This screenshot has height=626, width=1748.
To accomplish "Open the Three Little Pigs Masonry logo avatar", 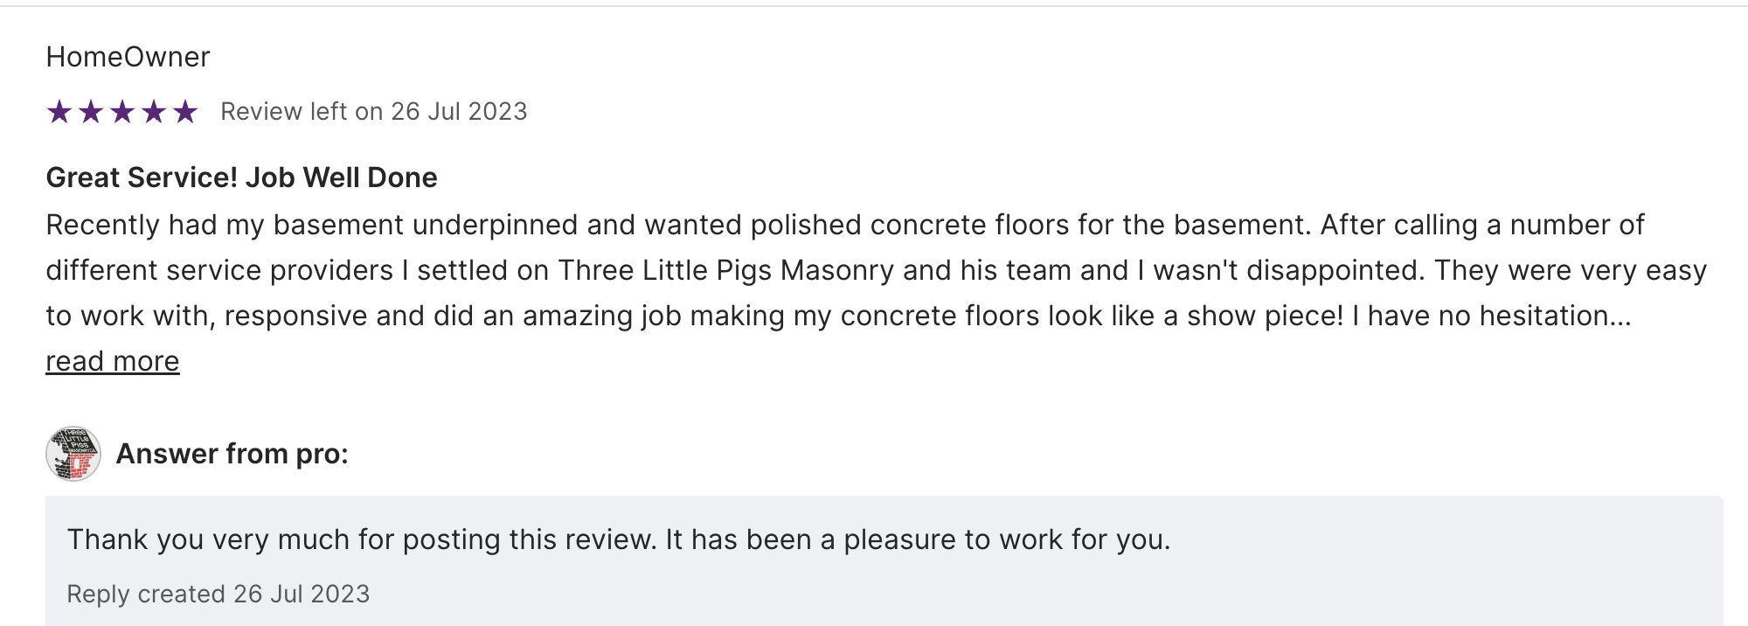I will point(73,454).
